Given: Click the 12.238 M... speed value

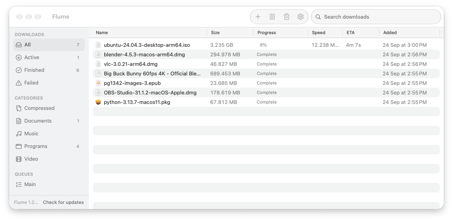Looking at the screenshot, I should tap(325, 45).
